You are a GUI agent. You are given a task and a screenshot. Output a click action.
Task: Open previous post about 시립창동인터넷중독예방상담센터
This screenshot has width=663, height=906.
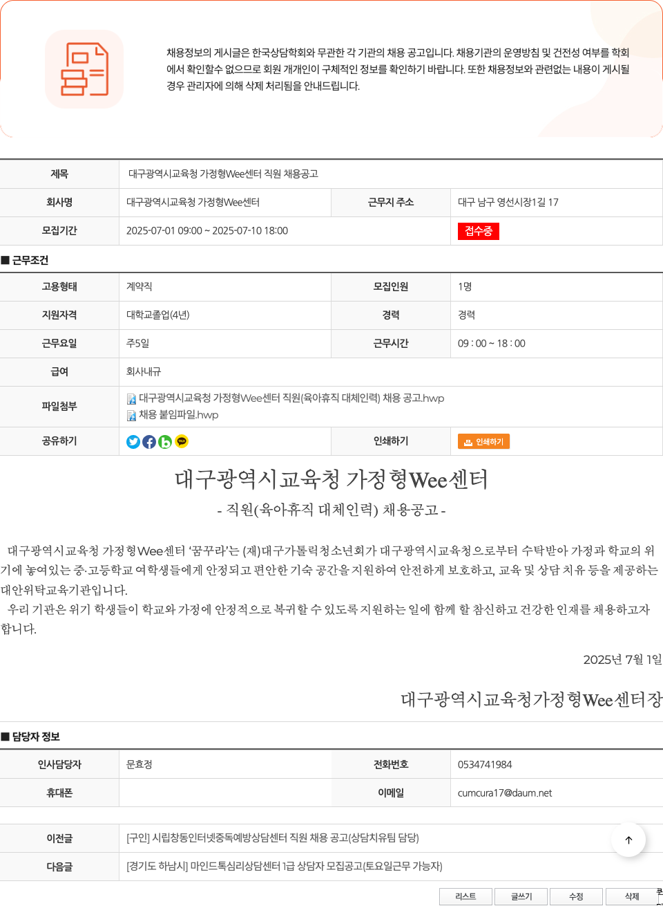click(273, 838)
